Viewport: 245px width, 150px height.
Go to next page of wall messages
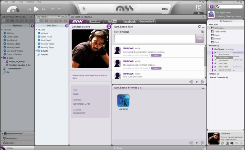[x=203, y=82]
